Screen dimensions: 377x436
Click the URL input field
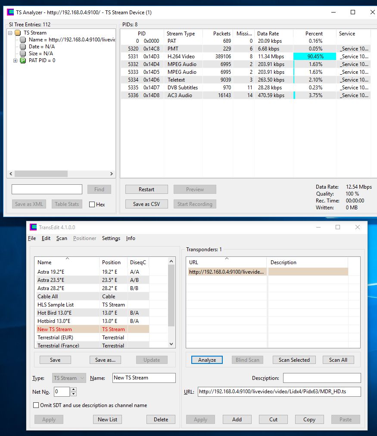[x=279, y=392]
